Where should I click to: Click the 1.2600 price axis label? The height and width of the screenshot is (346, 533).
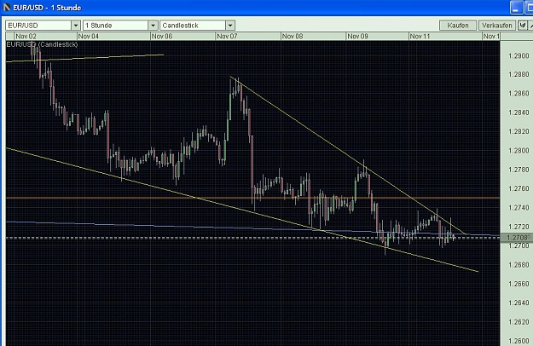(519, 341)
